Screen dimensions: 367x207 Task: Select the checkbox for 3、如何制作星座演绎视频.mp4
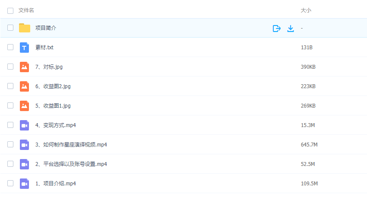pyautogui.click(x=10, y=145)
